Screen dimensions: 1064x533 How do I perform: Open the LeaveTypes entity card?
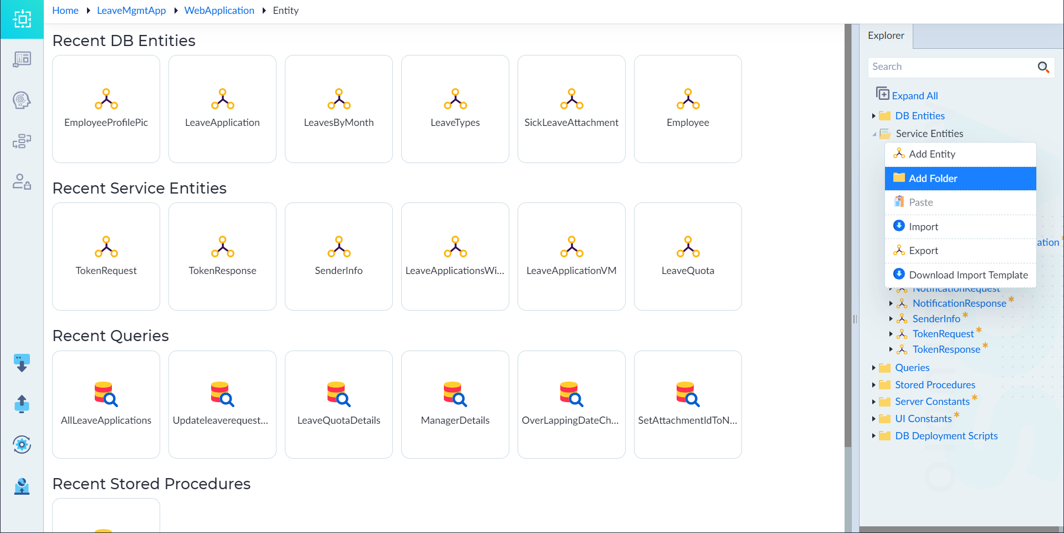(x=455, y=109)
